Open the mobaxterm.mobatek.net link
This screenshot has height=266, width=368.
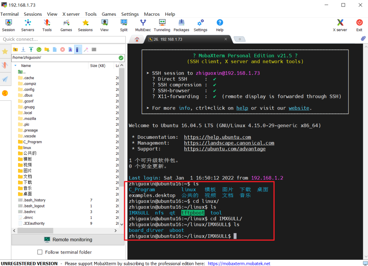(239, 264)
